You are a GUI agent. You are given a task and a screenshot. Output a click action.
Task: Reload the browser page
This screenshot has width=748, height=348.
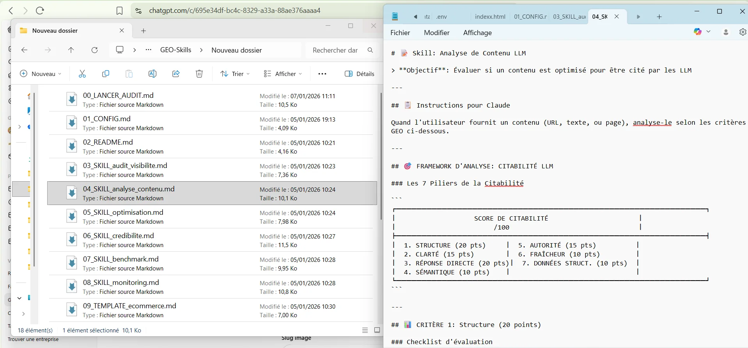[x=40, y=11]
